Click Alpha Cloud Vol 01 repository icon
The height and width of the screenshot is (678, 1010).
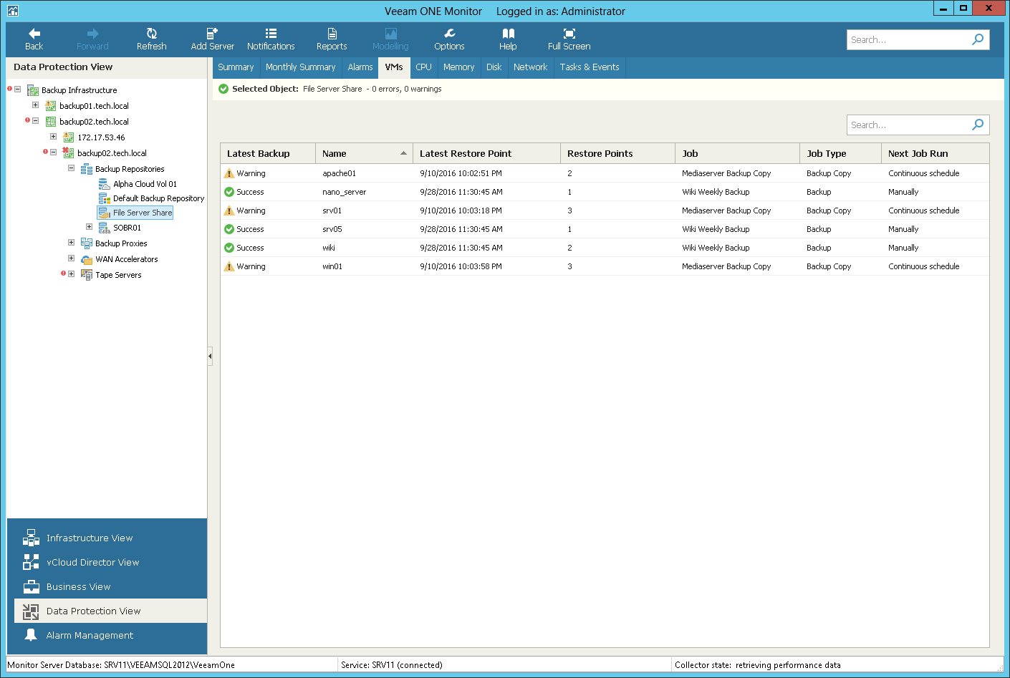pos(104,184)
